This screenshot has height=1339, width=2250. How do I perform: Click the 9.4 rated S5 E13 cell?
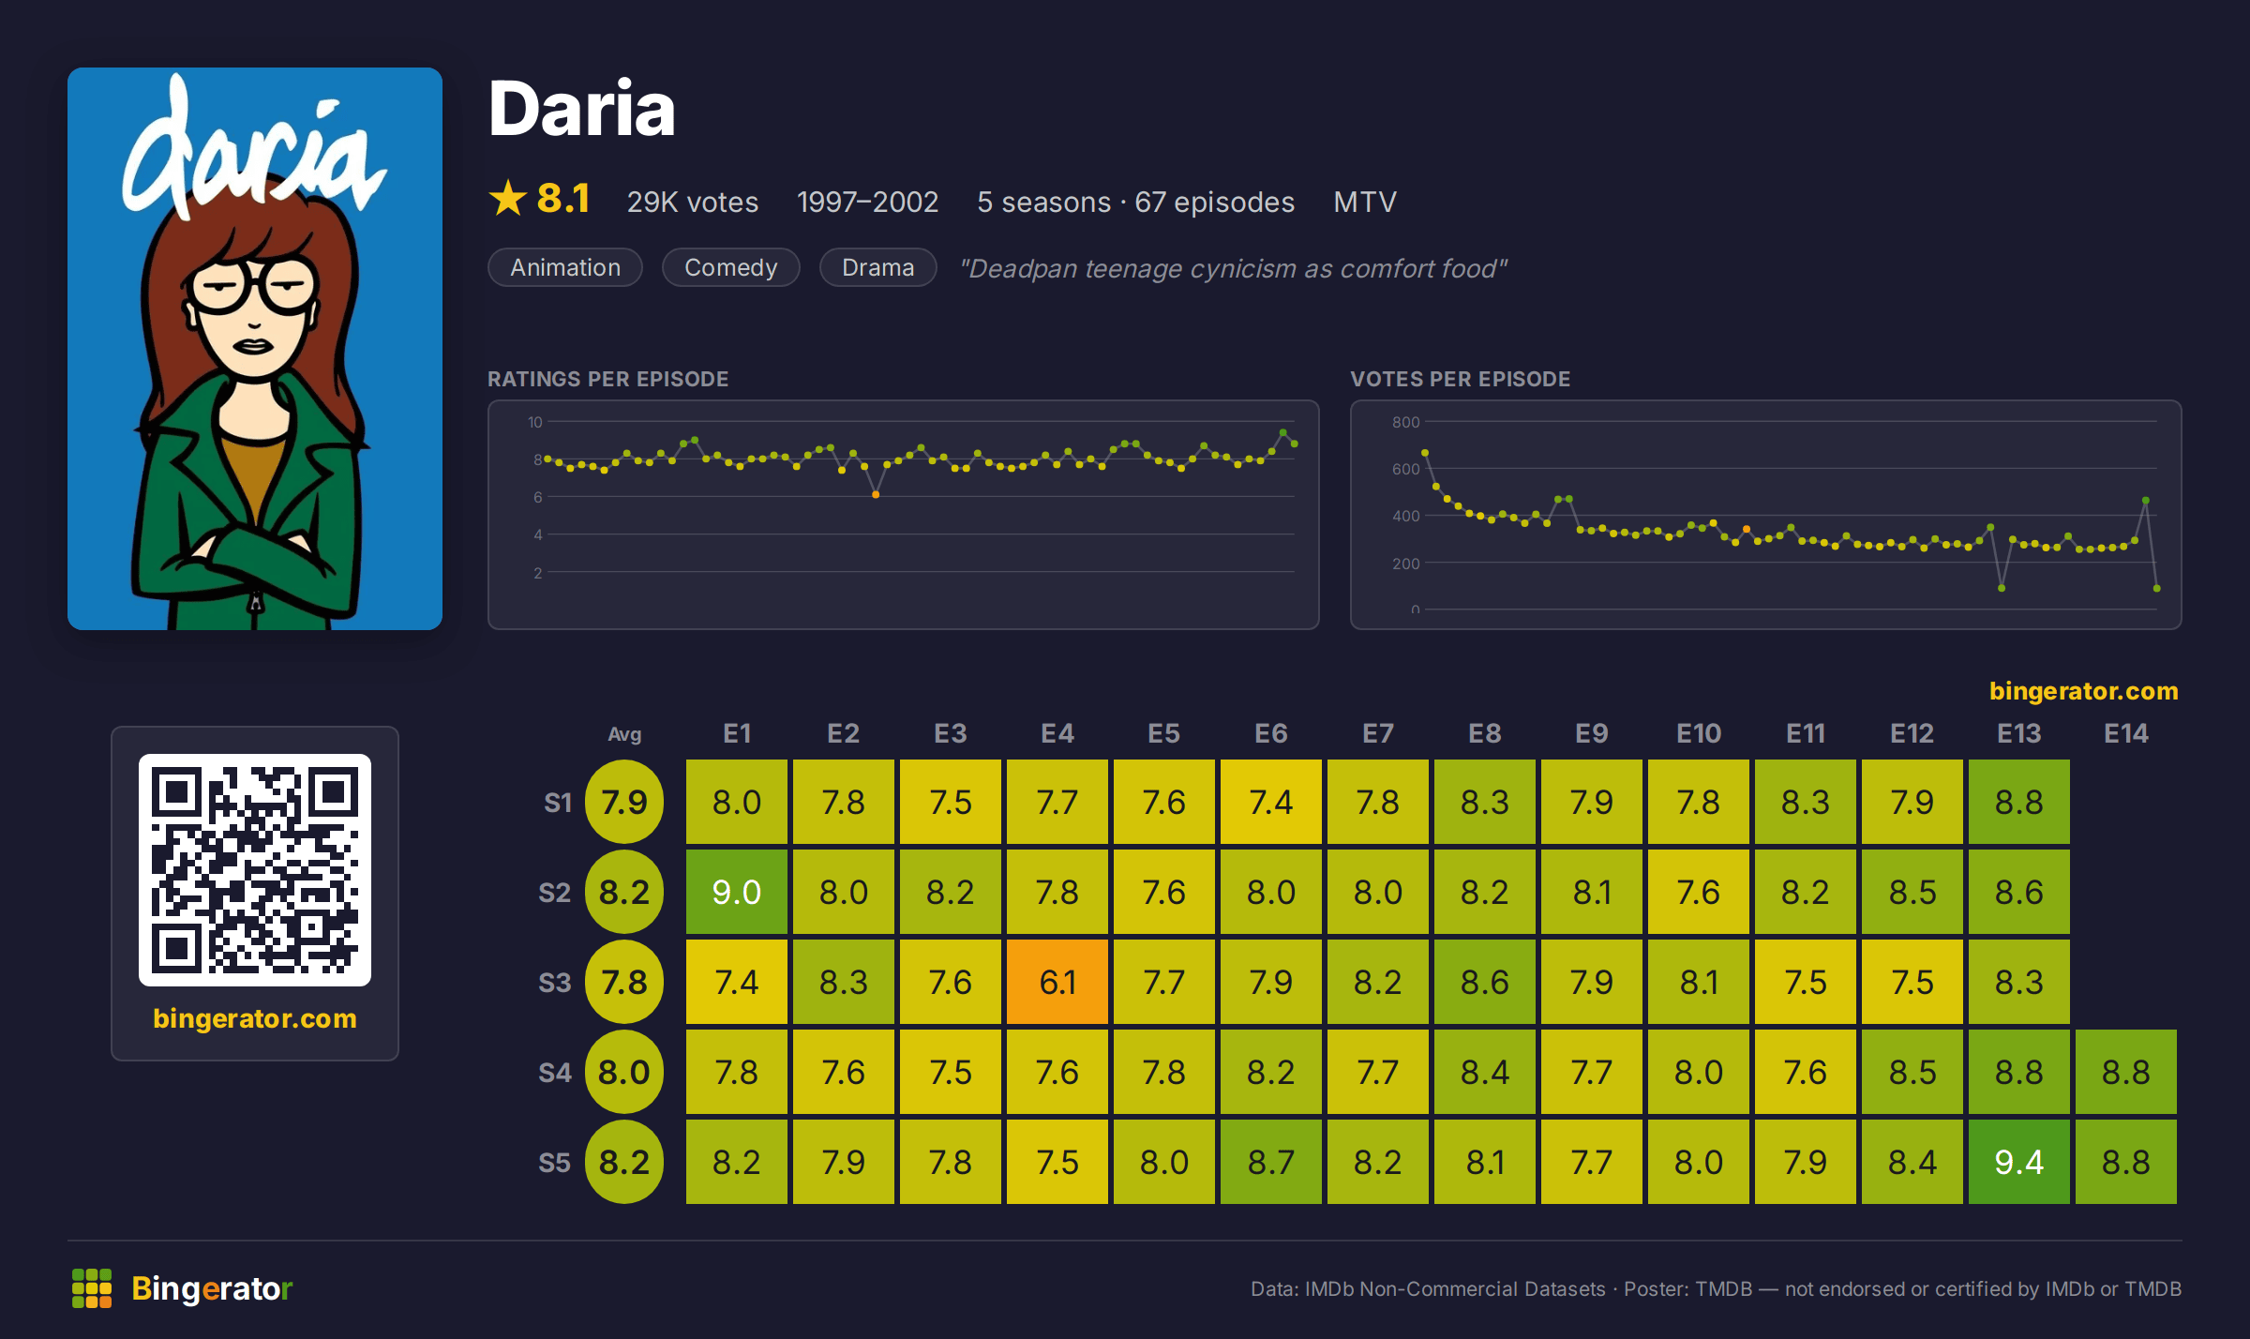coord(2019,1162)
